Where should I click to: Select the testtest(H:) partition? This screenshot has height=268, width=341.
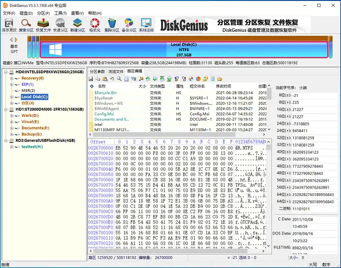[32, 147]
